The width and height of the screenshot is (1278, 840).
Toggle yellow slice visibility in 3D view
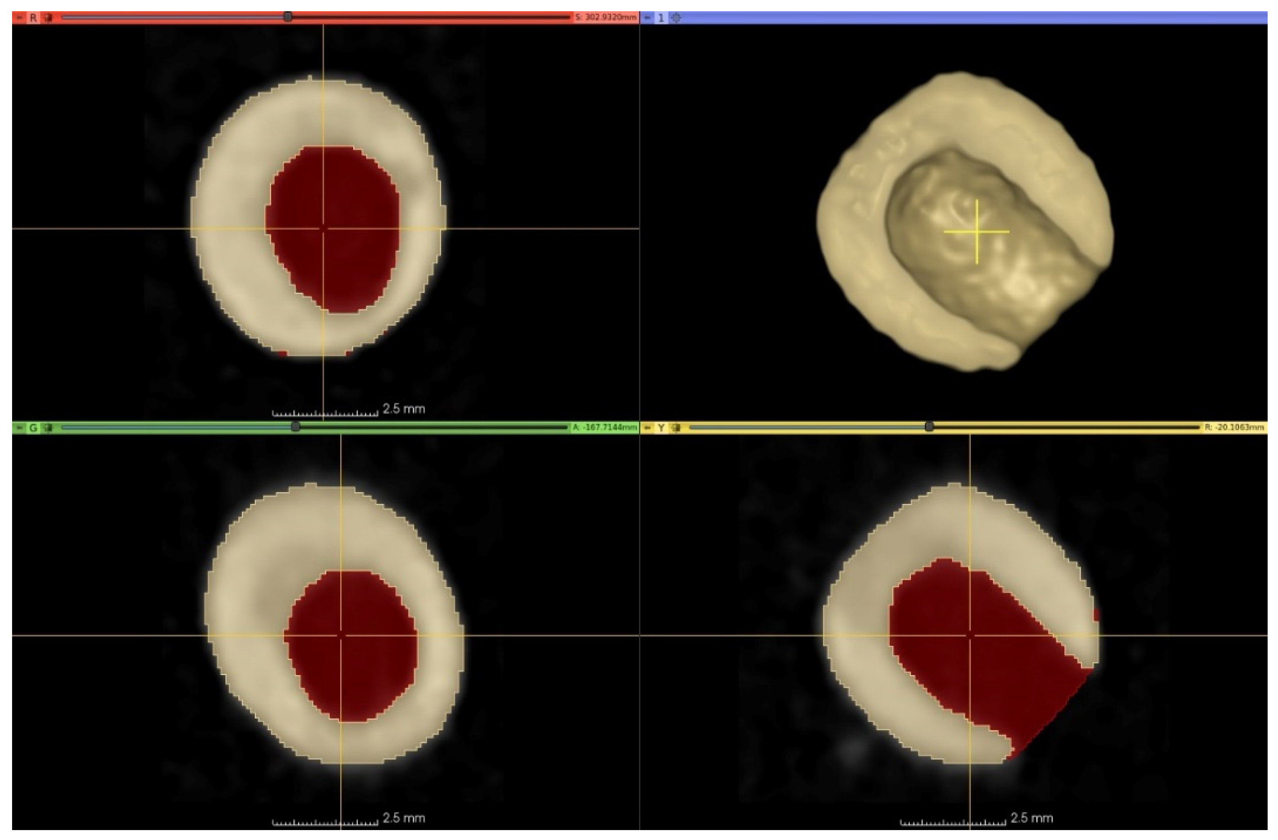[676, 428]
